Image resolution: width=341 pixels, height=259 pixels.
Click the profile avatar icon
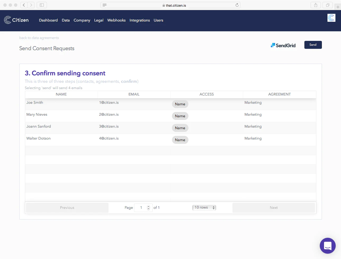pos(331,18)
